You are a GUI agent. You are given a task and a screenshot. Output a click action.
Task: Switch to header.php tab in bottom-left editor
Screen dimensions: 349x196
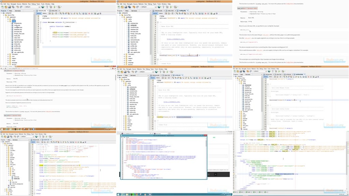pyautogui.click(x=47, y=140)
